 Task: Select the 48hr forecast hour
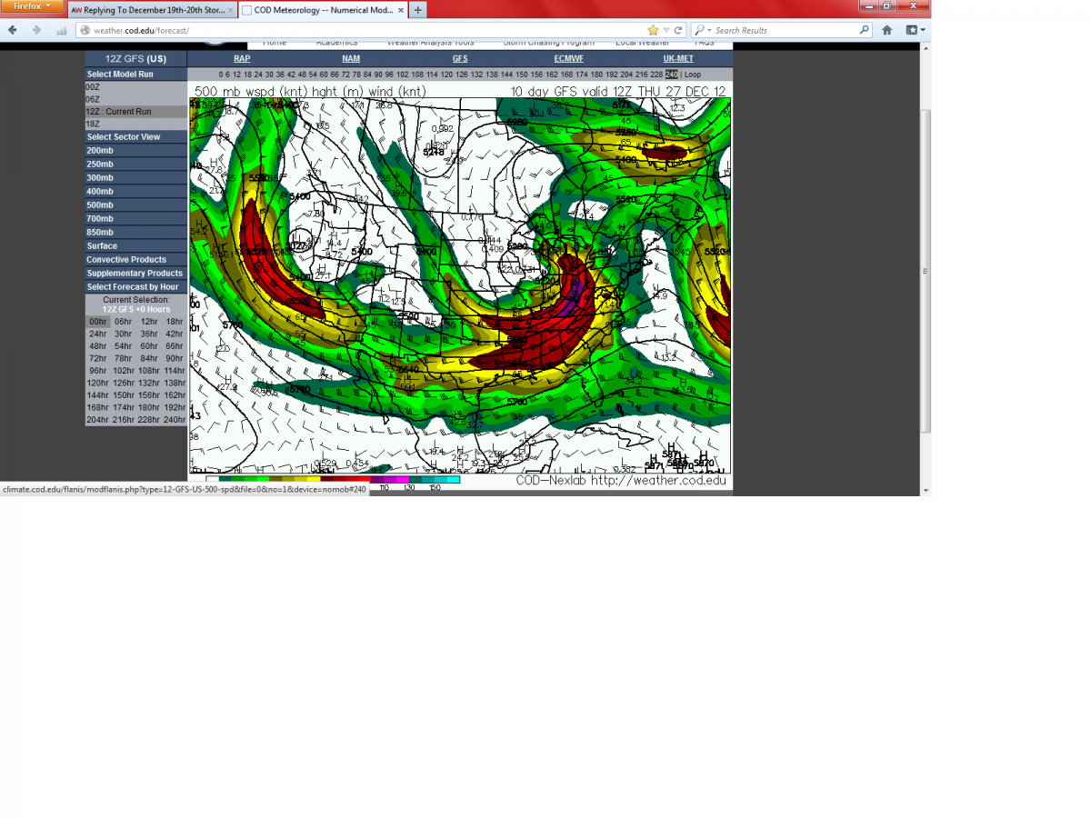(98, 346)
